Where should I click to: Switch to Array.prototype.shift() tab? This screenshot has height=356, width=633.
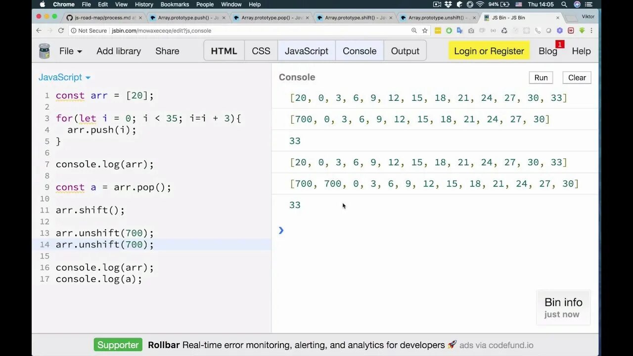pyautogui.click(x=355, y=17)
